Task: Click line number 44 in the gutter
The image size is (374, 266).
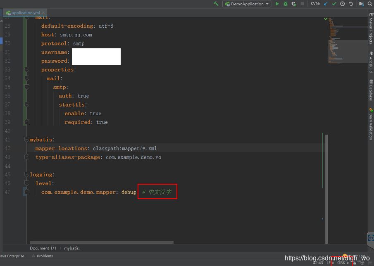Action: [7, 166]
